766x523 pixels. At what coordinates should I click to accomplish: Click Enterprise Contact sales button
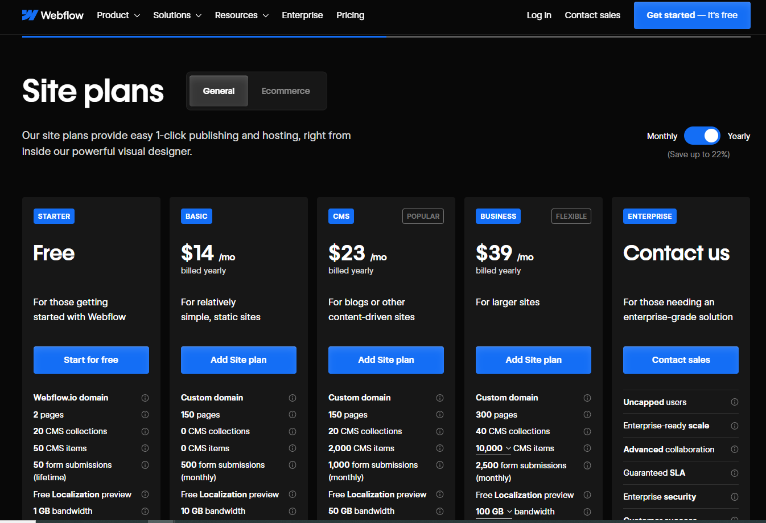[681, 360]
